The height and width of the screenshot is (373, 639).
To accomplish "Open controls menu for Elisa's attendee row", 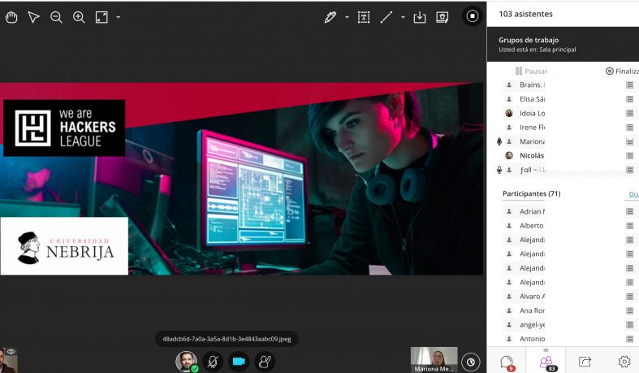I will 629,99.
